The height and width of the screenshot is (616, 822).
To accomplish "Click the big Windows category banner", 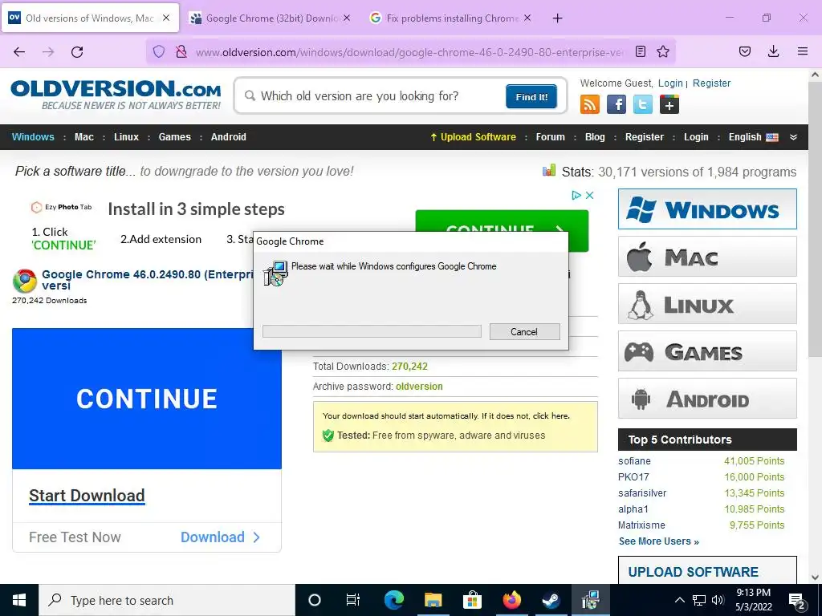I will point(707,209).
